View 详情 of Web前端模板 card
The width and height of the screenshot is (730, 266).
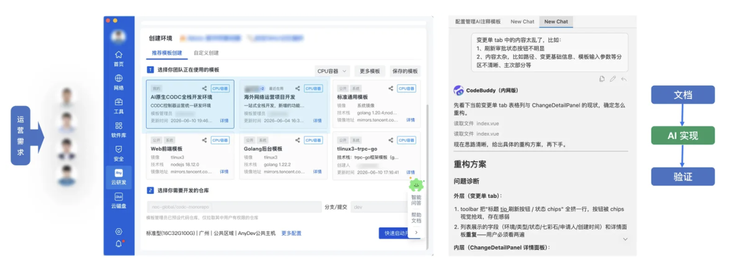tap(224, 171)
